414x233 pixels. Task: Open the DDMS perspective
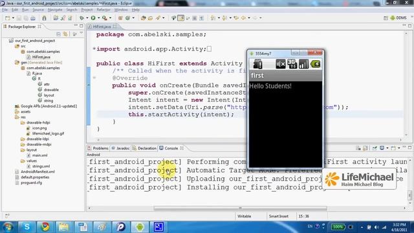tap(398, 18)
